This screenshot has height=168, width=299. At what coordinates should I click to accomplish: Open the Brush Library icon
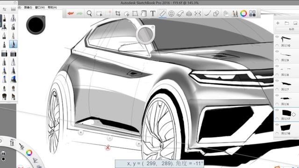13,9
